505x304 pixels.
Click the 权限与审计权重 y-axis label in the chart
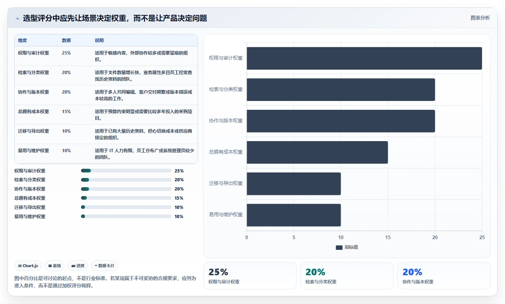click(226, 58)
